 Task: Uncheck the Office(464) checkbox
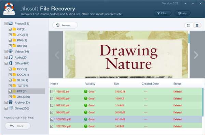(x=6, y=63)
